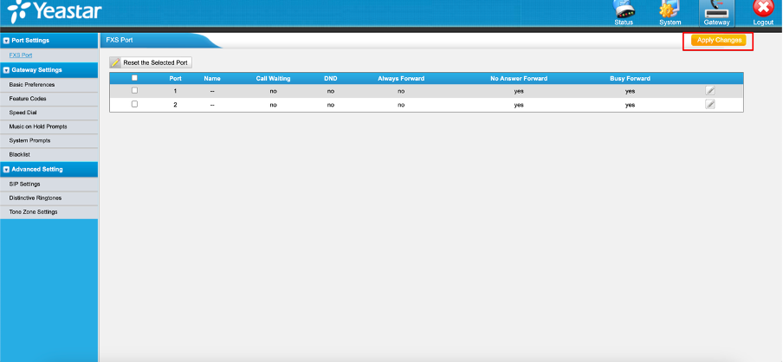The height and width of the screenshot is (362, 783).
Task: Click Call Waiting no for port 1
Action: point(273,92)
